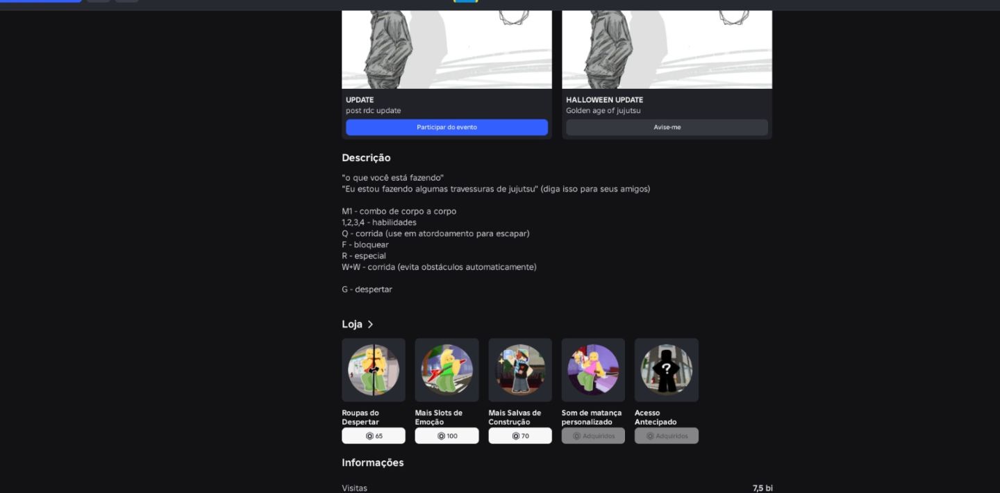Click the 'F - bloquear' line

365,244
